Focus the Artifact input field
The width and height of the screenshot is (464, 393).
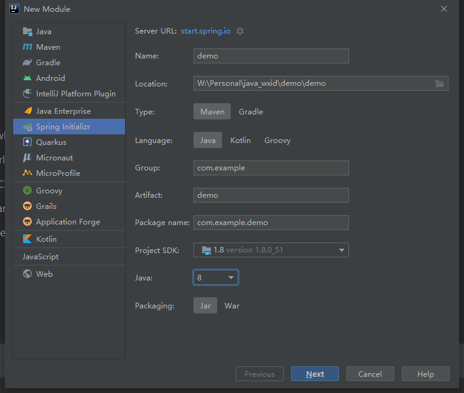click(271, 195)
